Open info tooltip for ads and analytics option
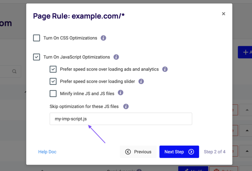This screenshot has width=252, height=171. pos(165,69)
